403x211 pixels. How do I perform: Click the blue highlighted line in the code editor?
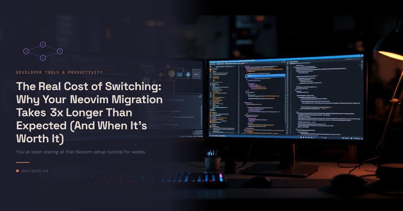tap(265, 76)
